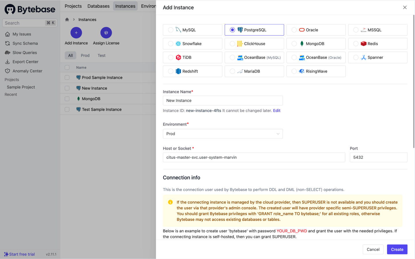Filter instances by the Test tab

pos(101,56)
